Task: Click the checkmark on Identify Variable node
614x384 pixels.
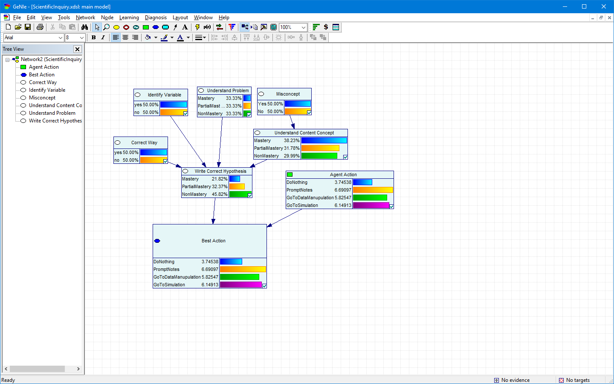Action: (185, 113)
